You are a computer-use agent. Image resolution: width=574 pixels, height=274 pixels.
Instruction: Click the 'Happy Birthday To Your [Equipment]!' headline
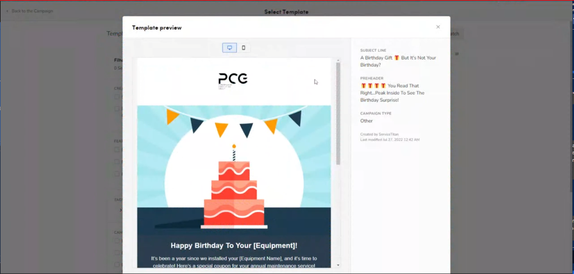point(234,246)
